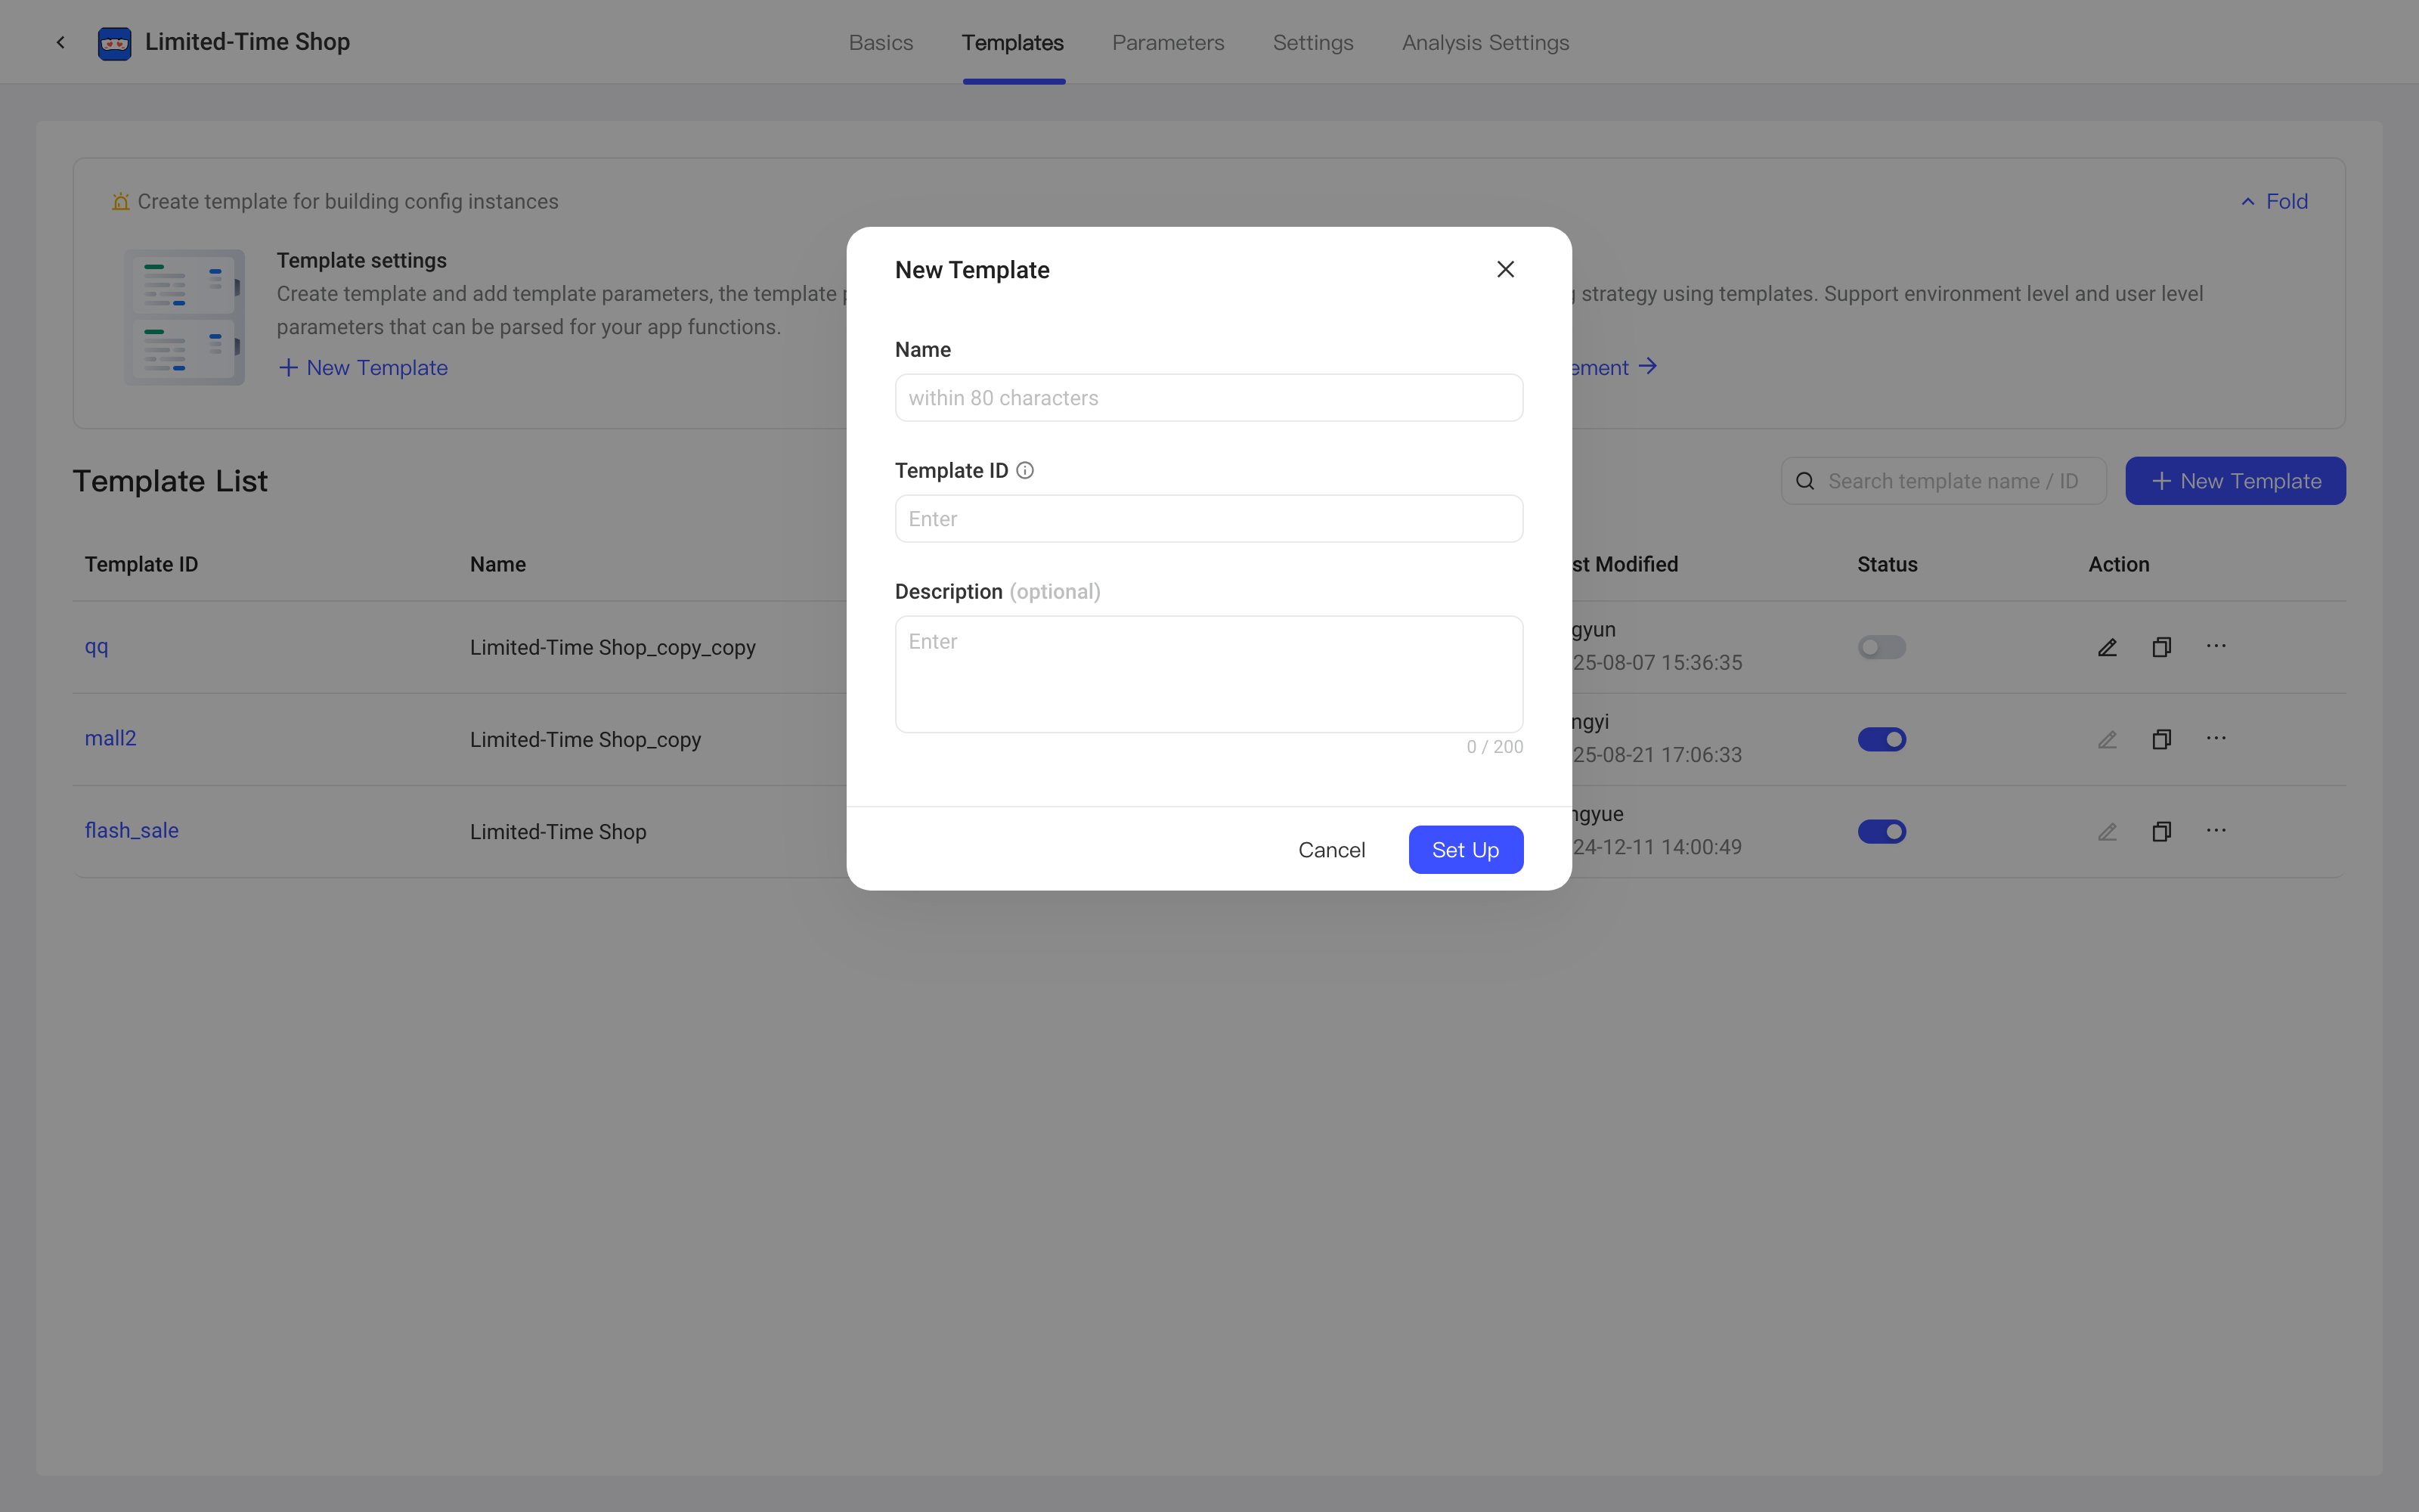The height and width of the screenshot is (1512, 2419).
Task: Click into the Description text area
Action: 1209,674
